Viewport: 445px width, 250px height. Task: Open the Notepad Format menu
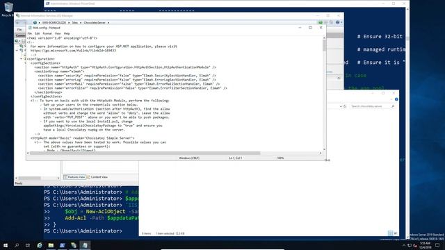click(x=47, y=33)
